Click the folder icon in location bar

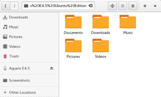(26, 6)
